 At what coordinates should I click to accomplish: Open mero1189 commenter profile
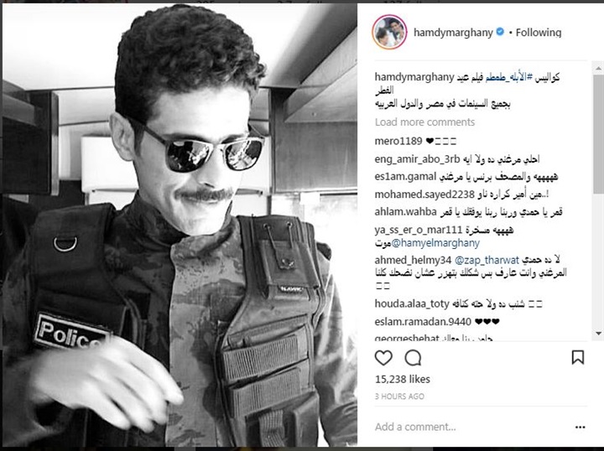(x=398, y=141)
